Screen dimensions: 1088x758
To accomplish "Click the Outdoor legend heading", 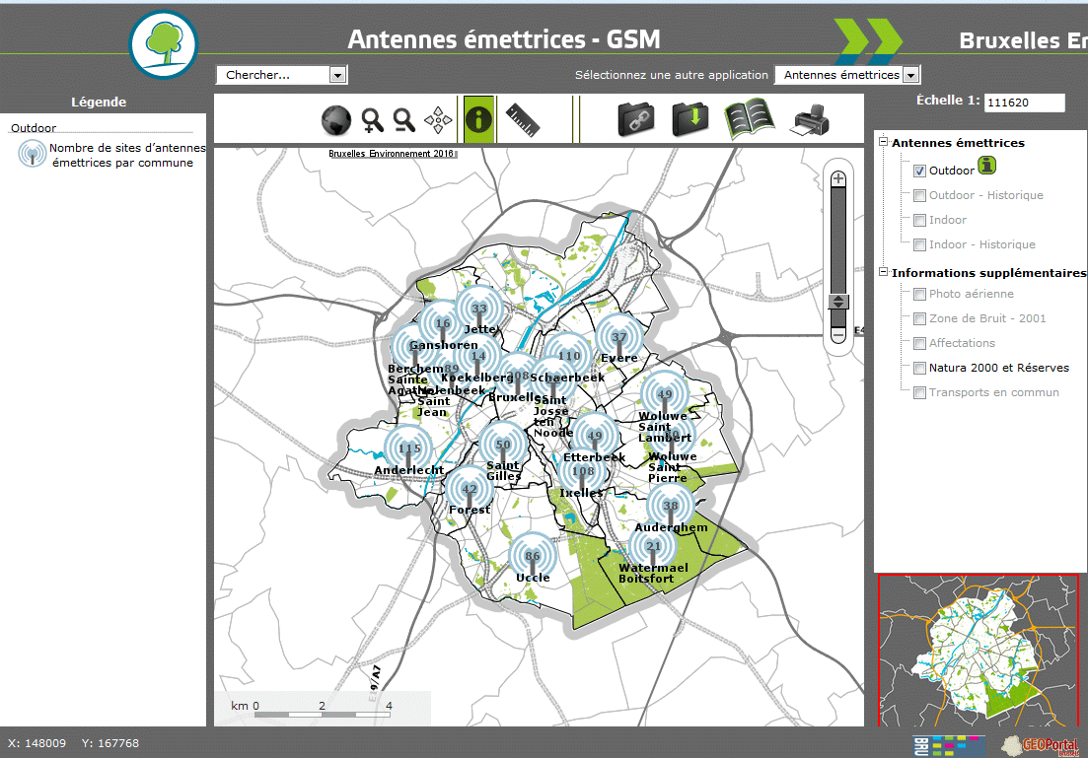I will (34, 128).
